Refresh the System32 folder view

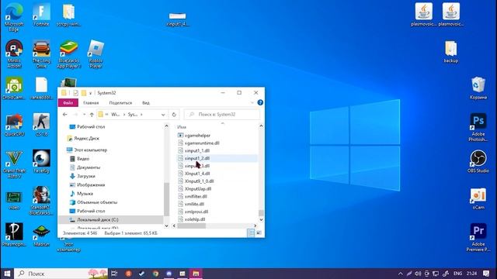174,115
